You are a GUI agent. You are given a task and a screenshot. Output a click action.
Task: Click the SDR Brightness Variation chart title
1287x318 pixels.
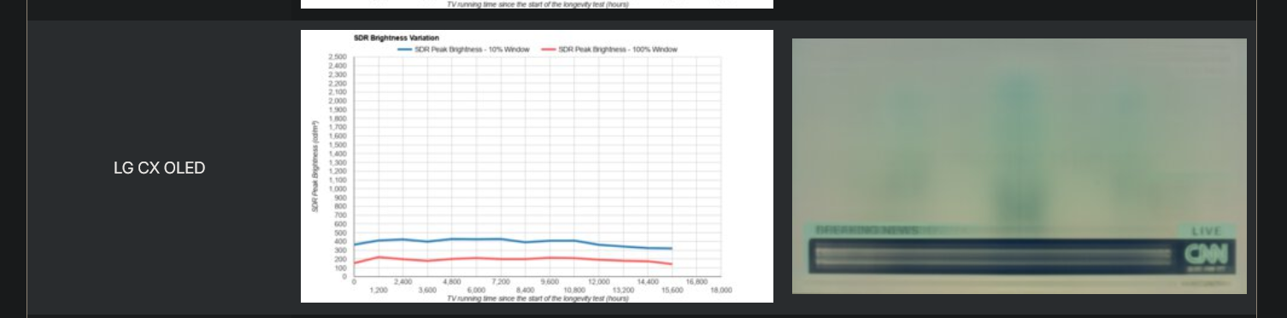click(397, 38)
